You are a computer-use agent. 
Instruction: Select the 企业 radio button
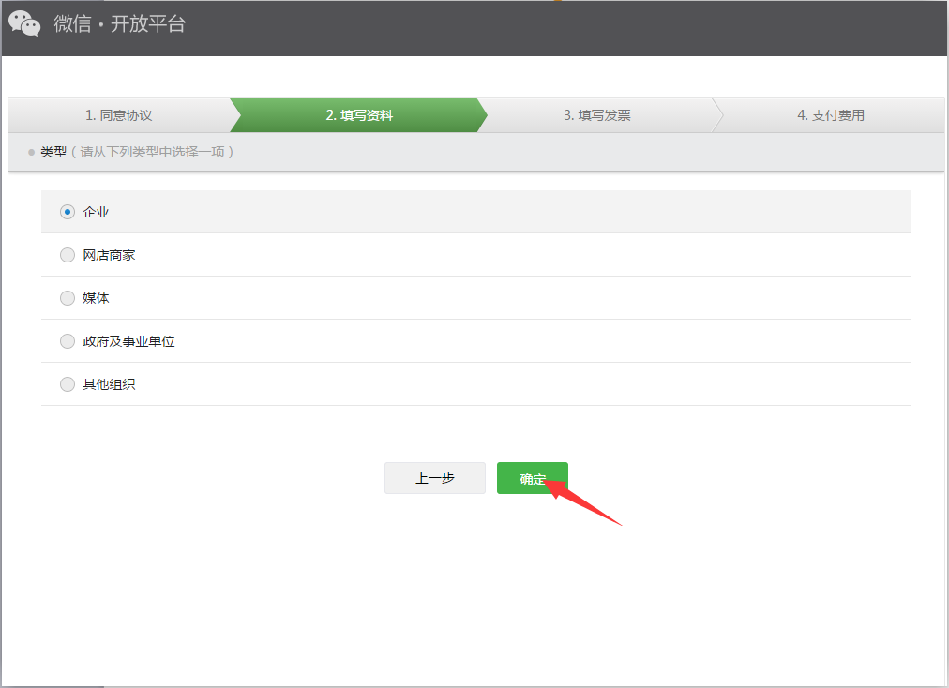(68, 212)
